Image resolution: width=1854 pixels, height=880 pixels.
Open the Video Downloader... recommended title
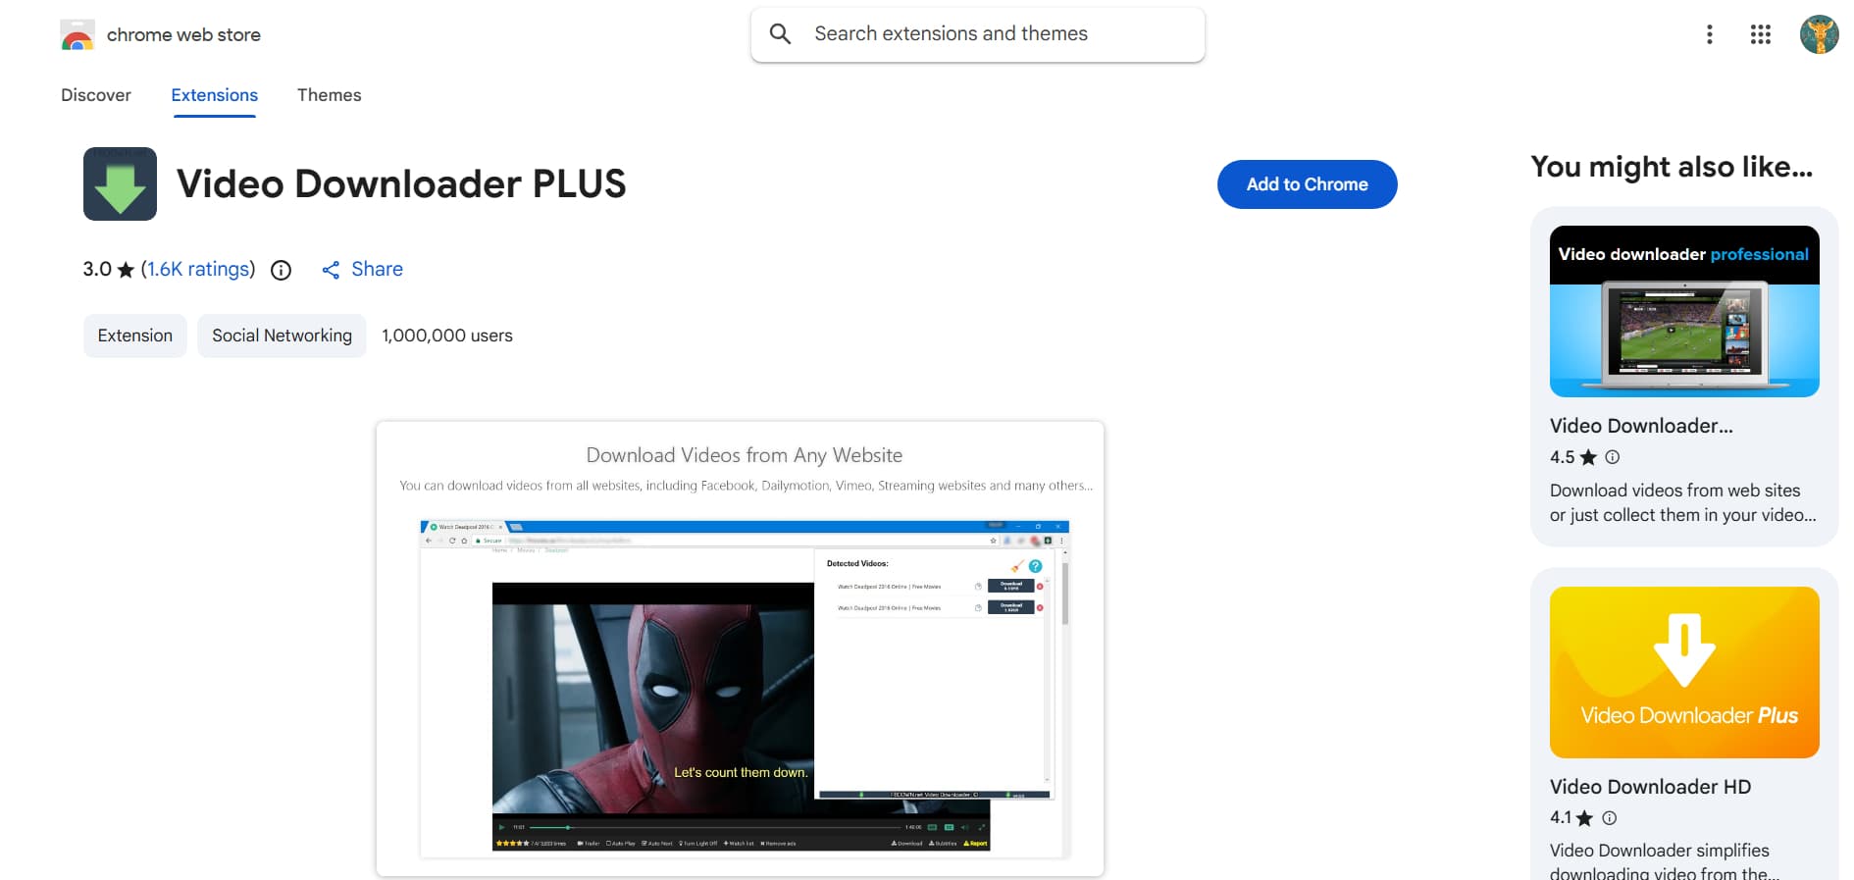pyautogui.click(x=1641, y=426)
